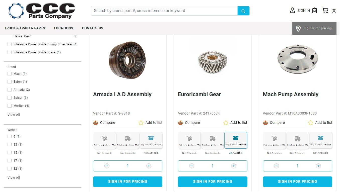Click Compare scale icon for Armada I A D Assembly

[x=96, y=123]
